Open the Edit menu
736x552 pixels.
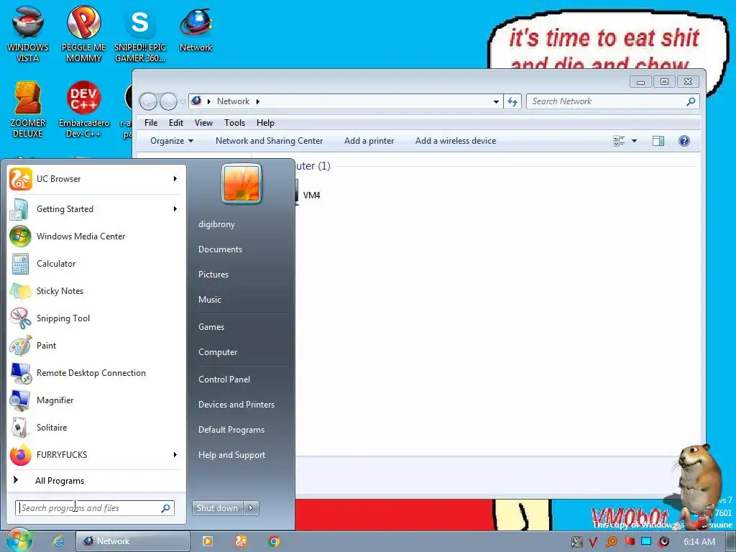point(176,123)
